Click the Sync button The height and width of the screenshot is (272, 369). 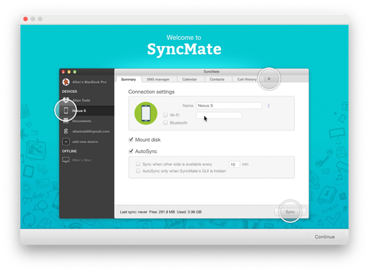pyautogui.click(x=290, y=212)
